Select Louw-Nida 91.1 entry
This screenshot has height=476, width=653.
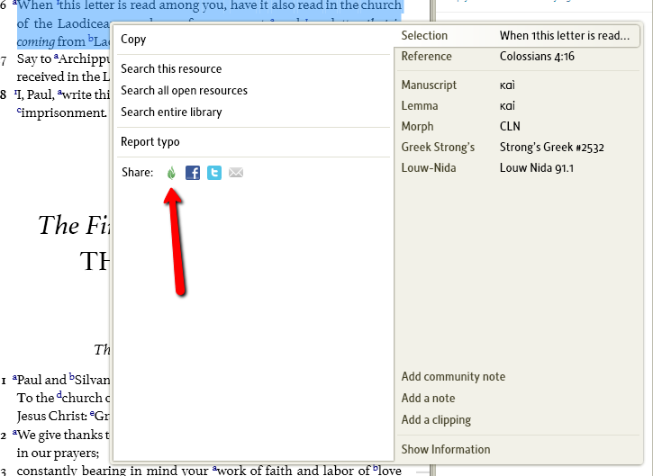click(x=519, y=168)
